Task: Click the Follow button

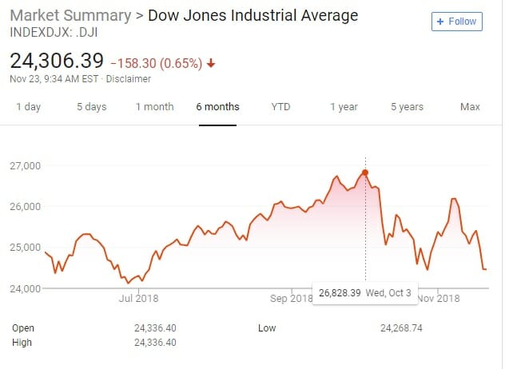Action: point(457,22)
